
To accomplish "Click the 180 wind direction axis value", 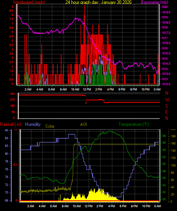I will [x=13, y=106].
